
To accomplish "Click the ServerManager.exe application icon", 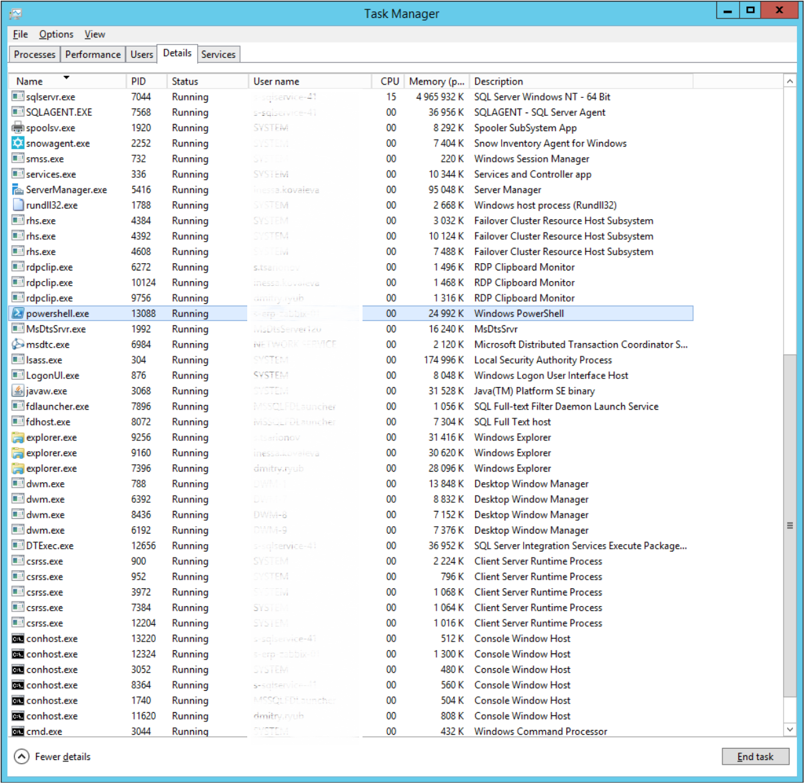I will [19, 189].
